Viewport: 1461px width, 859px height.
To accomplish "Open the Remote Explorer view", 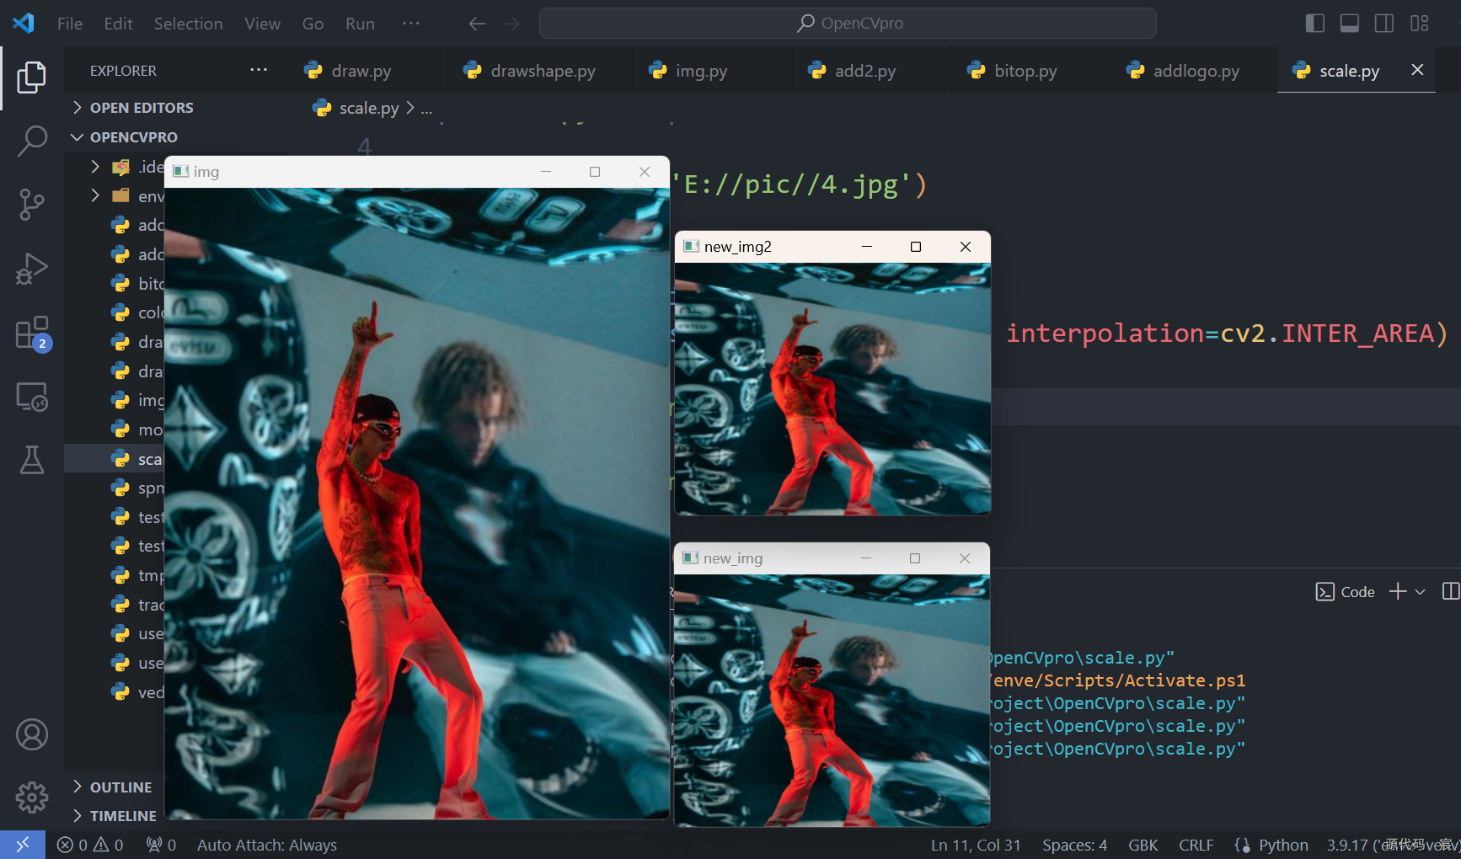I will tap(31, 397).
